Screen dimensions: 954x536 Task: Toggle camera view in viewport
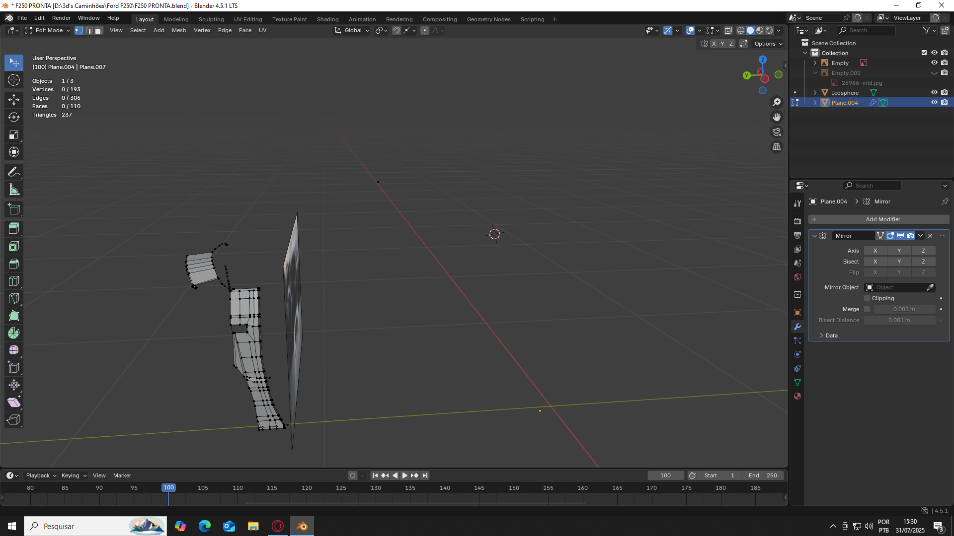(x=776, y=132)
